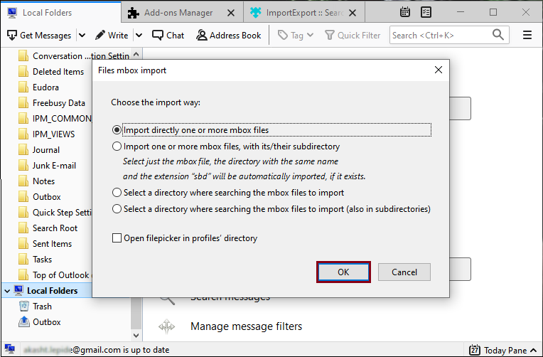Switch to the Local Folders tab
543x357 pixels.
tap(61, 13)
